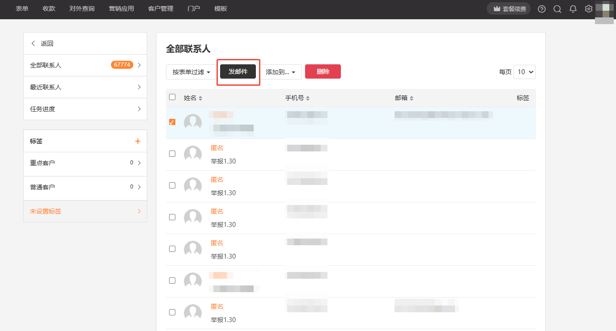Toggle the select-all checkbox in table header
The height and width of the screenshot is (331, 616).
(x=172, y=97)
